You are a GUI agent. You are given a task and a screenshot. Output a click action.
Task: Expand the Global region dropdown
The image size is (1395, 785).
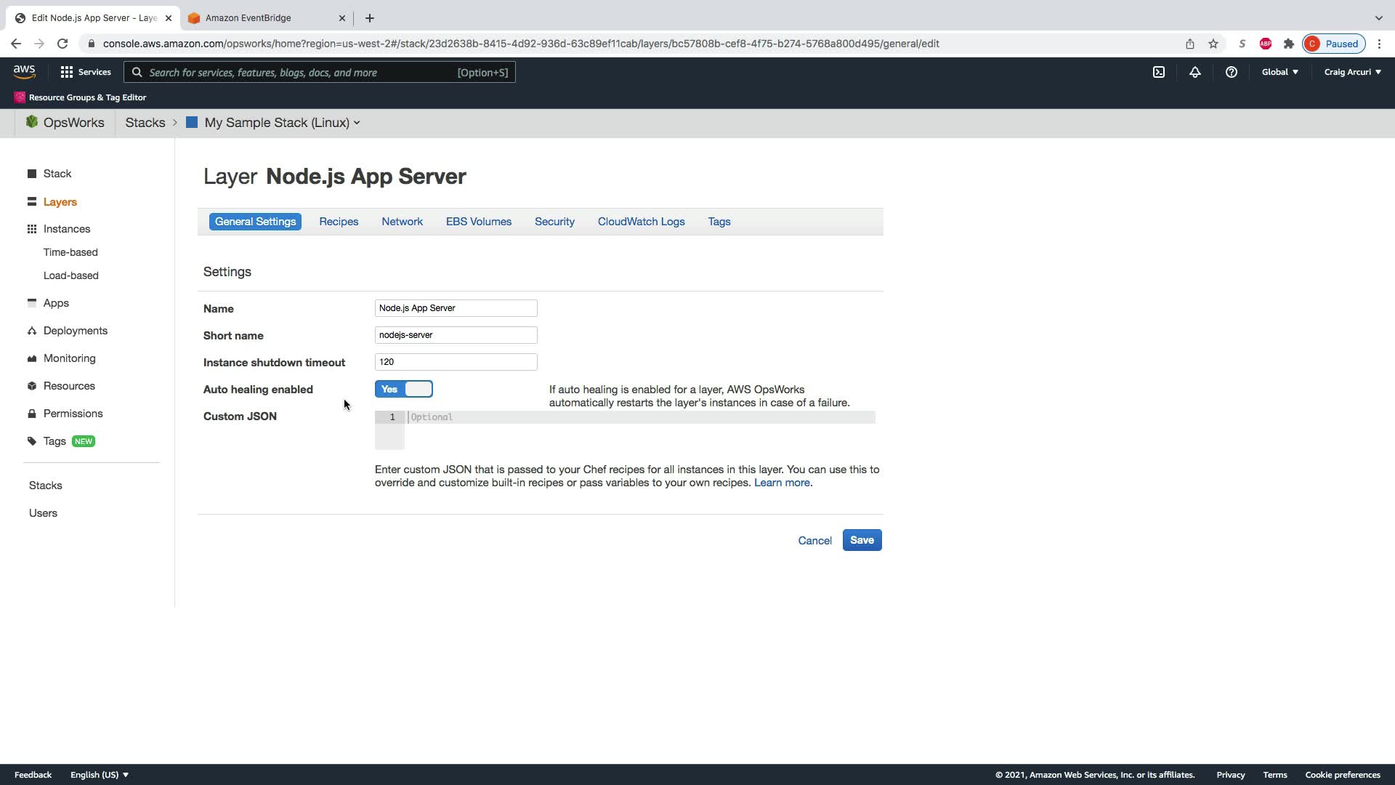tap(1279, 72)
